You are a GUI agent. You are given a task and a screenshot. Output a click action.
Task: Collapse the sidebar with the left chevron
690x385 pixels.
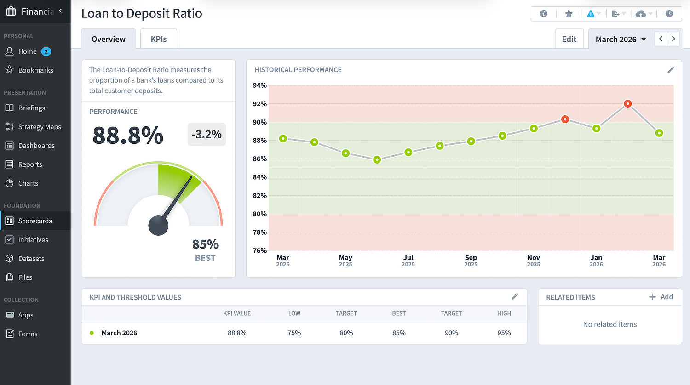click(60, 11)
